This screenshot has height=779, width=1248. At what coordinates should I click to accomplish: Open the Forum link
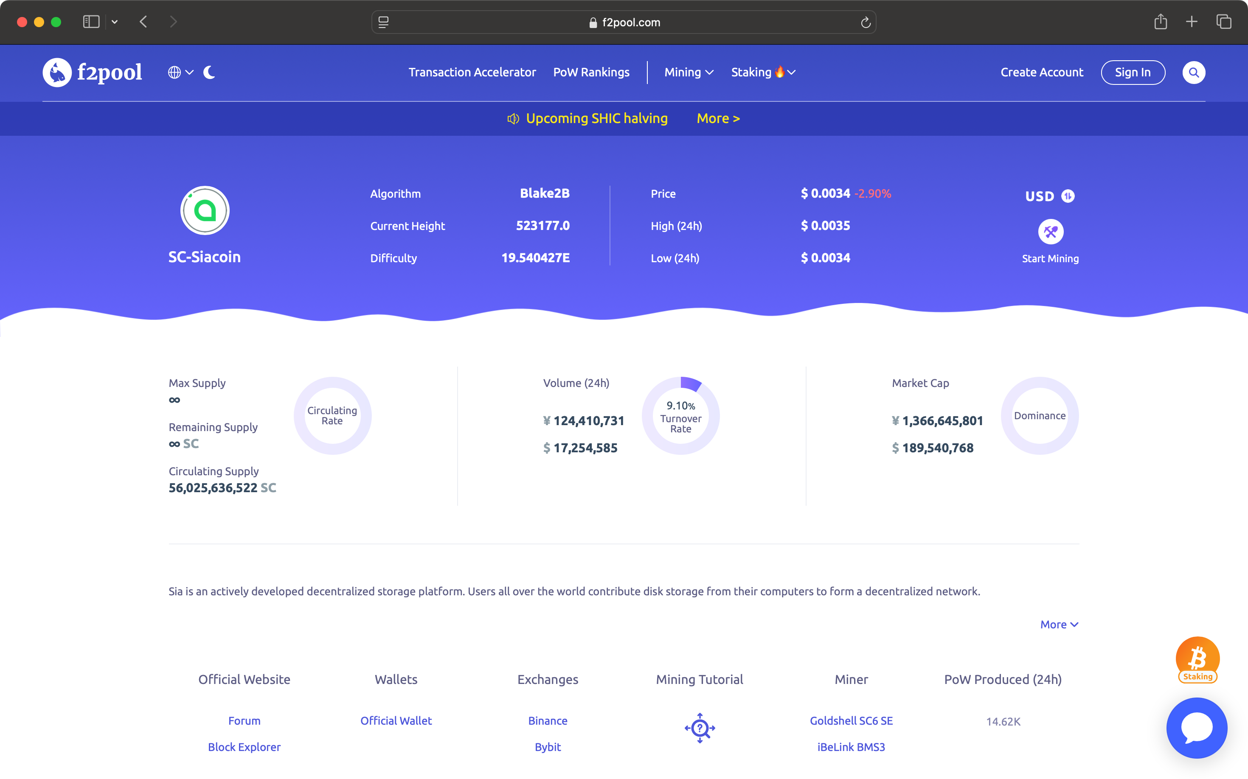pyautogui.click(x=245, y=721)
